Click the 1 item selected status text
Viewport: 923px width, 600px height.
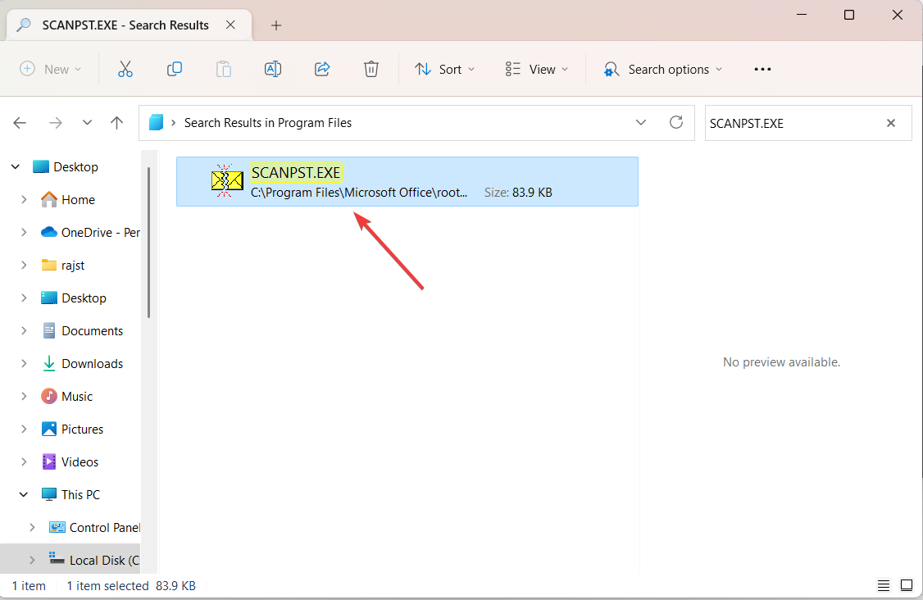click(x=107, y=586)
